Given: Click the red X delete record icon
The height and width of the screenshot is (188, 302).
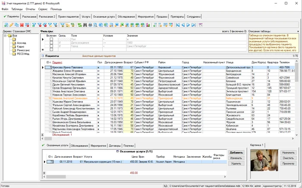Looking at the screenshot, I should [x=22, y=25].
